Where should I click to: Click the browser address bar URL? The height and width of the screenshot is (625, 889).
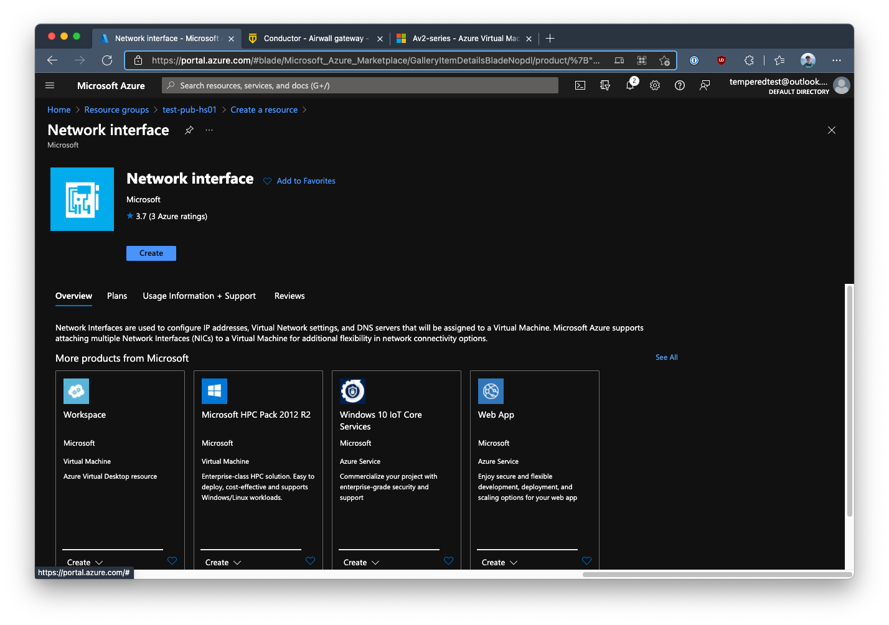[x=376, y=60]
